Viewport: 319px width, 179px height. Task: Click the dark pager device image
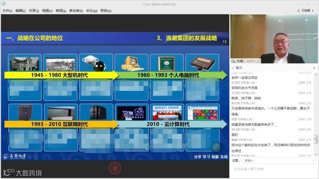[202, 64]
